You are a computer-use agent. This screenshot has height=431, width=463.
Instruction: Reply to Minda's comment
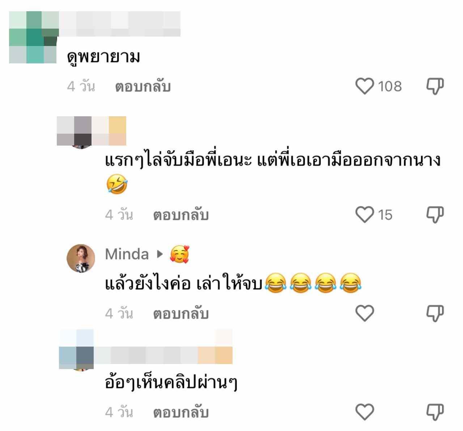[181, 314]
